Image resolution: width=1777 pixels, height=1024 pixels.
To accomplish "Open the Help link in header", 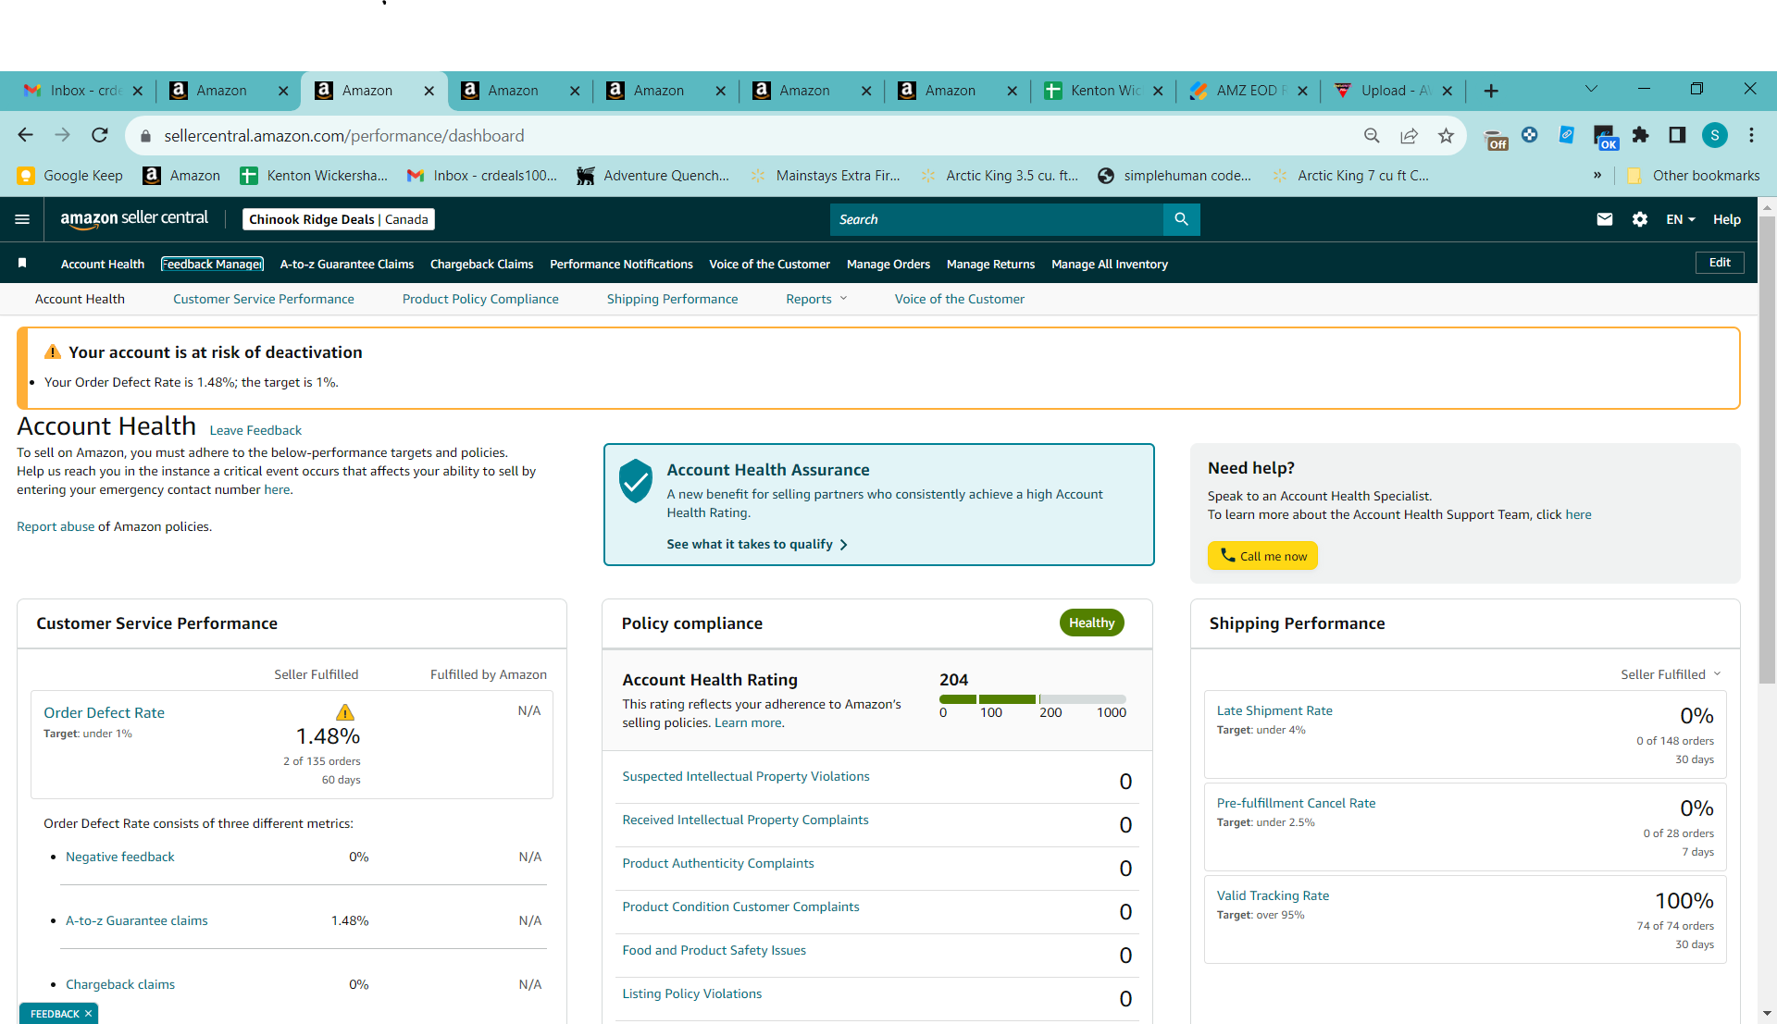I will (x=1727, y=219).
